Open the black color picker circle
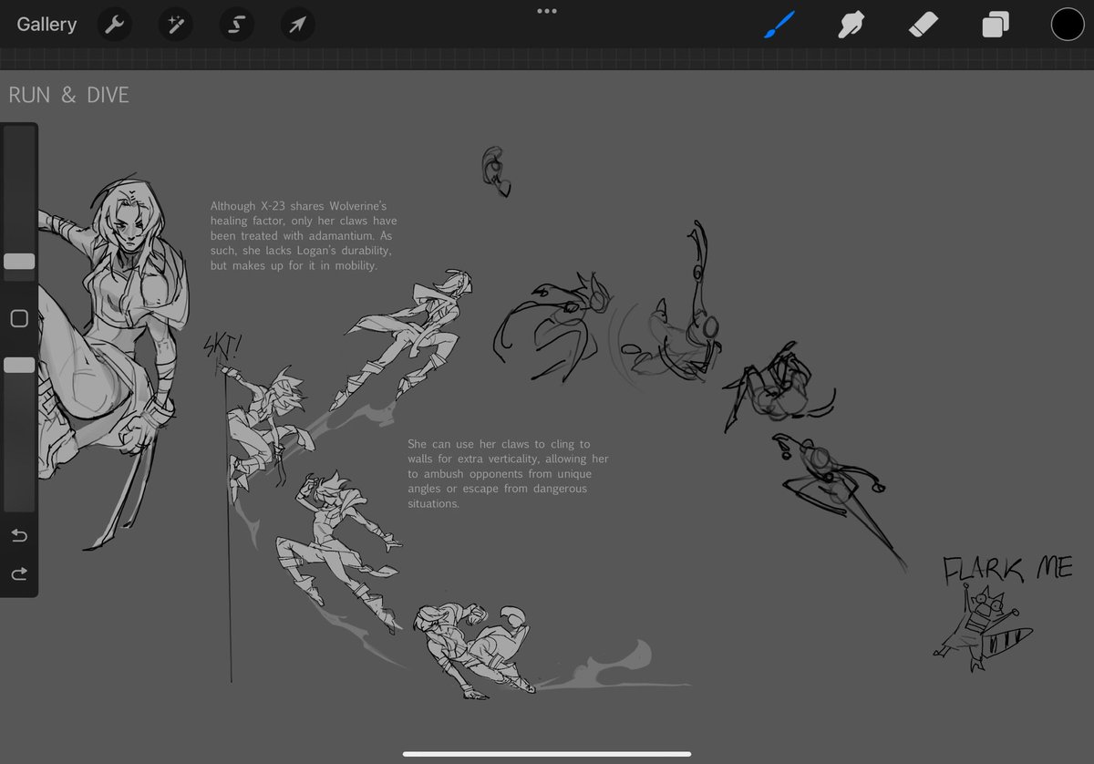Image resolution: width=1094 pixels, height=764 pixels. click(x=1068, y=25)
